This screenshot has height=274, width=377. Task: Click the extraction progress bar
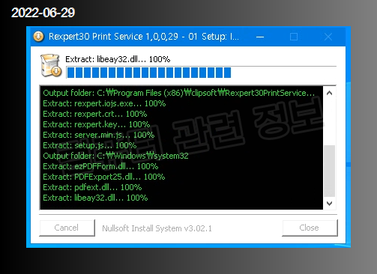coord(201,73)
